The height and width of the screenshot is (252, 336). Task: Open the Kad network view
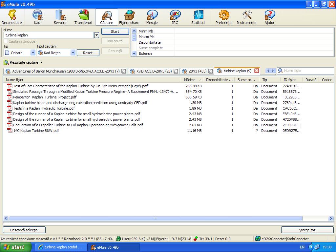37,17
